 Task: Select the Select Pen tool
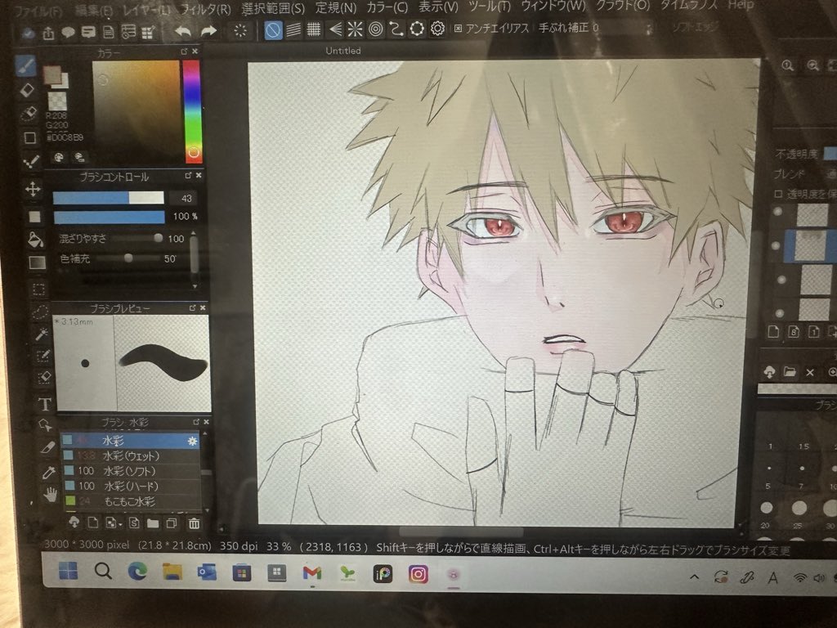[x=43, y=356]
